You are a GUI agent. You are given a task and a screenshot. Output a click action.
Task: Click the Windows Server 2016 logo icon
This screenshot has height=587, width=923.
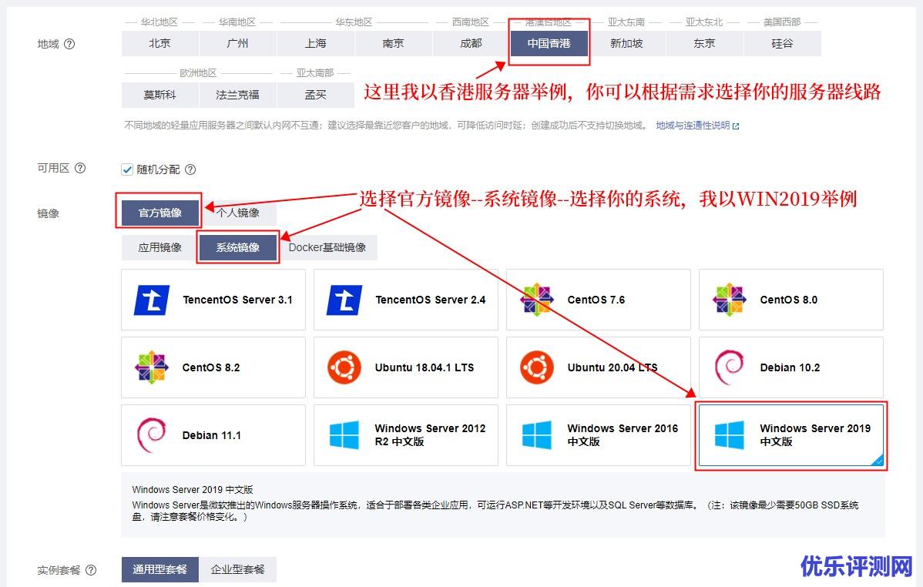coord(537,435)
